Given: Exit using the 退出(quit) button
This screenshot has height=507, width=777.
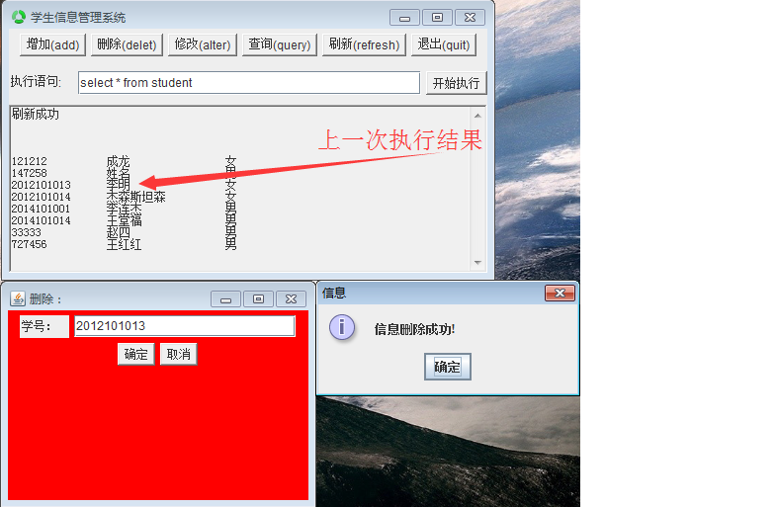Looking at the screenshot, I should [444, 44].
